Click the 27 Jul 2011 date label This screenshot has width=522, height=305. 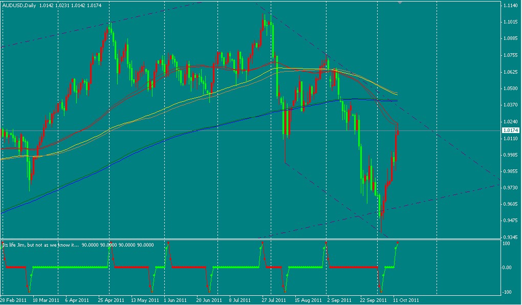pos(274,300)
